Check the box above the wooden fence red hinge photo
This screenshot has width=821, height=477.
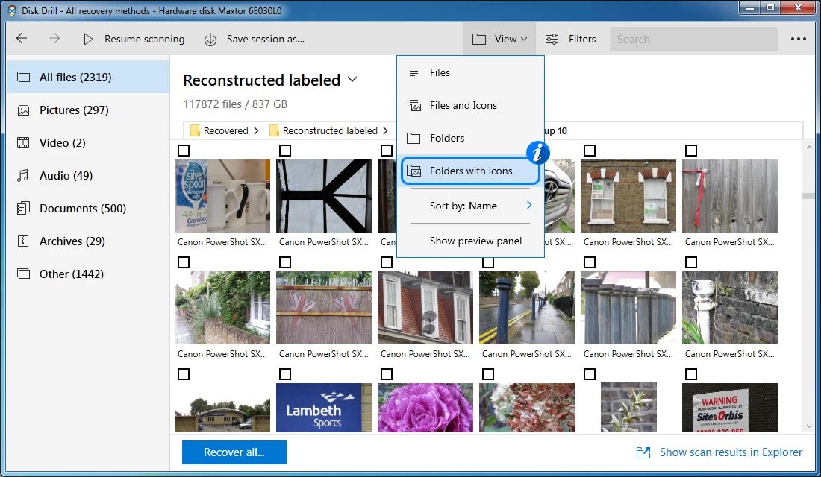tap(691, 151)
